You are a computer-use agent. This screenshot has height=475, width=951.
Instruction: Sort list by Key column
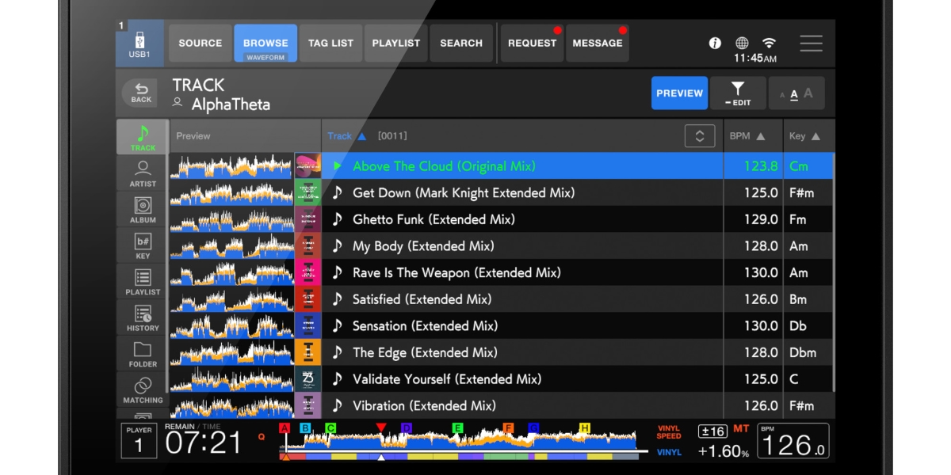(x=804, y=136)
